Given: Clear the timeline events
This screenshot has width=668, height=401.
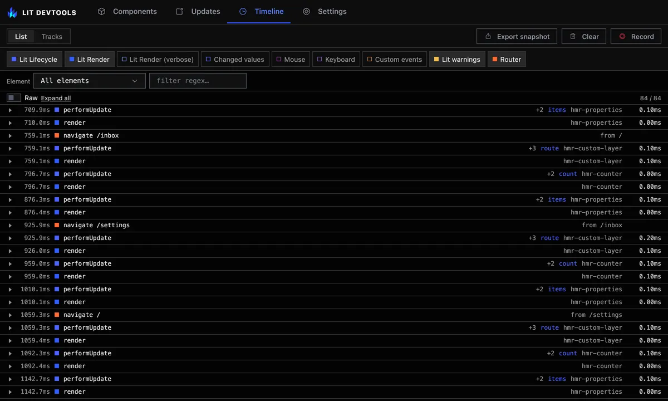Looking at the screenshot, I should pos(584,37).
